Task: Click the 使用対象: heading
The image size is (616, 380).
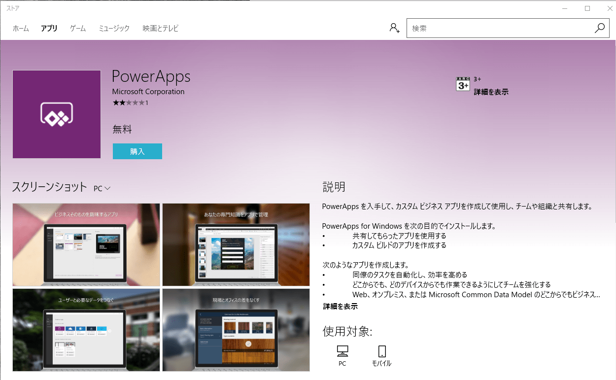Action: tap(347, 331)
